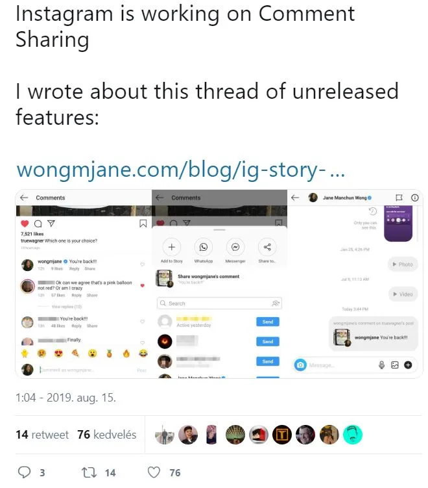
Task: Open the wongmjane.com blog link
Action: pyautogui.click(x=180, y=170)
